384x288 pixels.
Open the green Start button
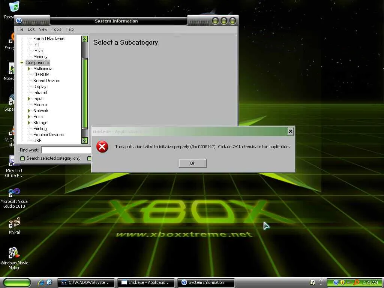[17, 283]
